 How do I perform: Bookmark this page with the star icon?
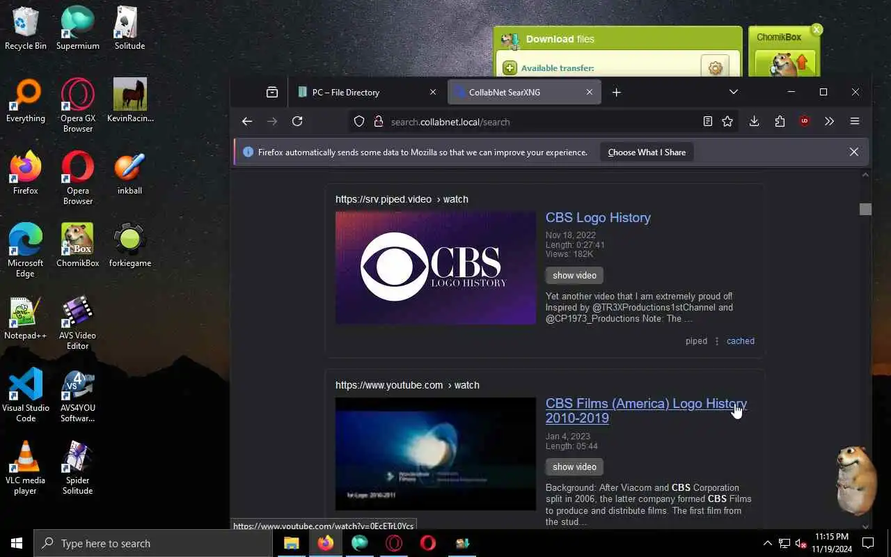click(727, 121)
